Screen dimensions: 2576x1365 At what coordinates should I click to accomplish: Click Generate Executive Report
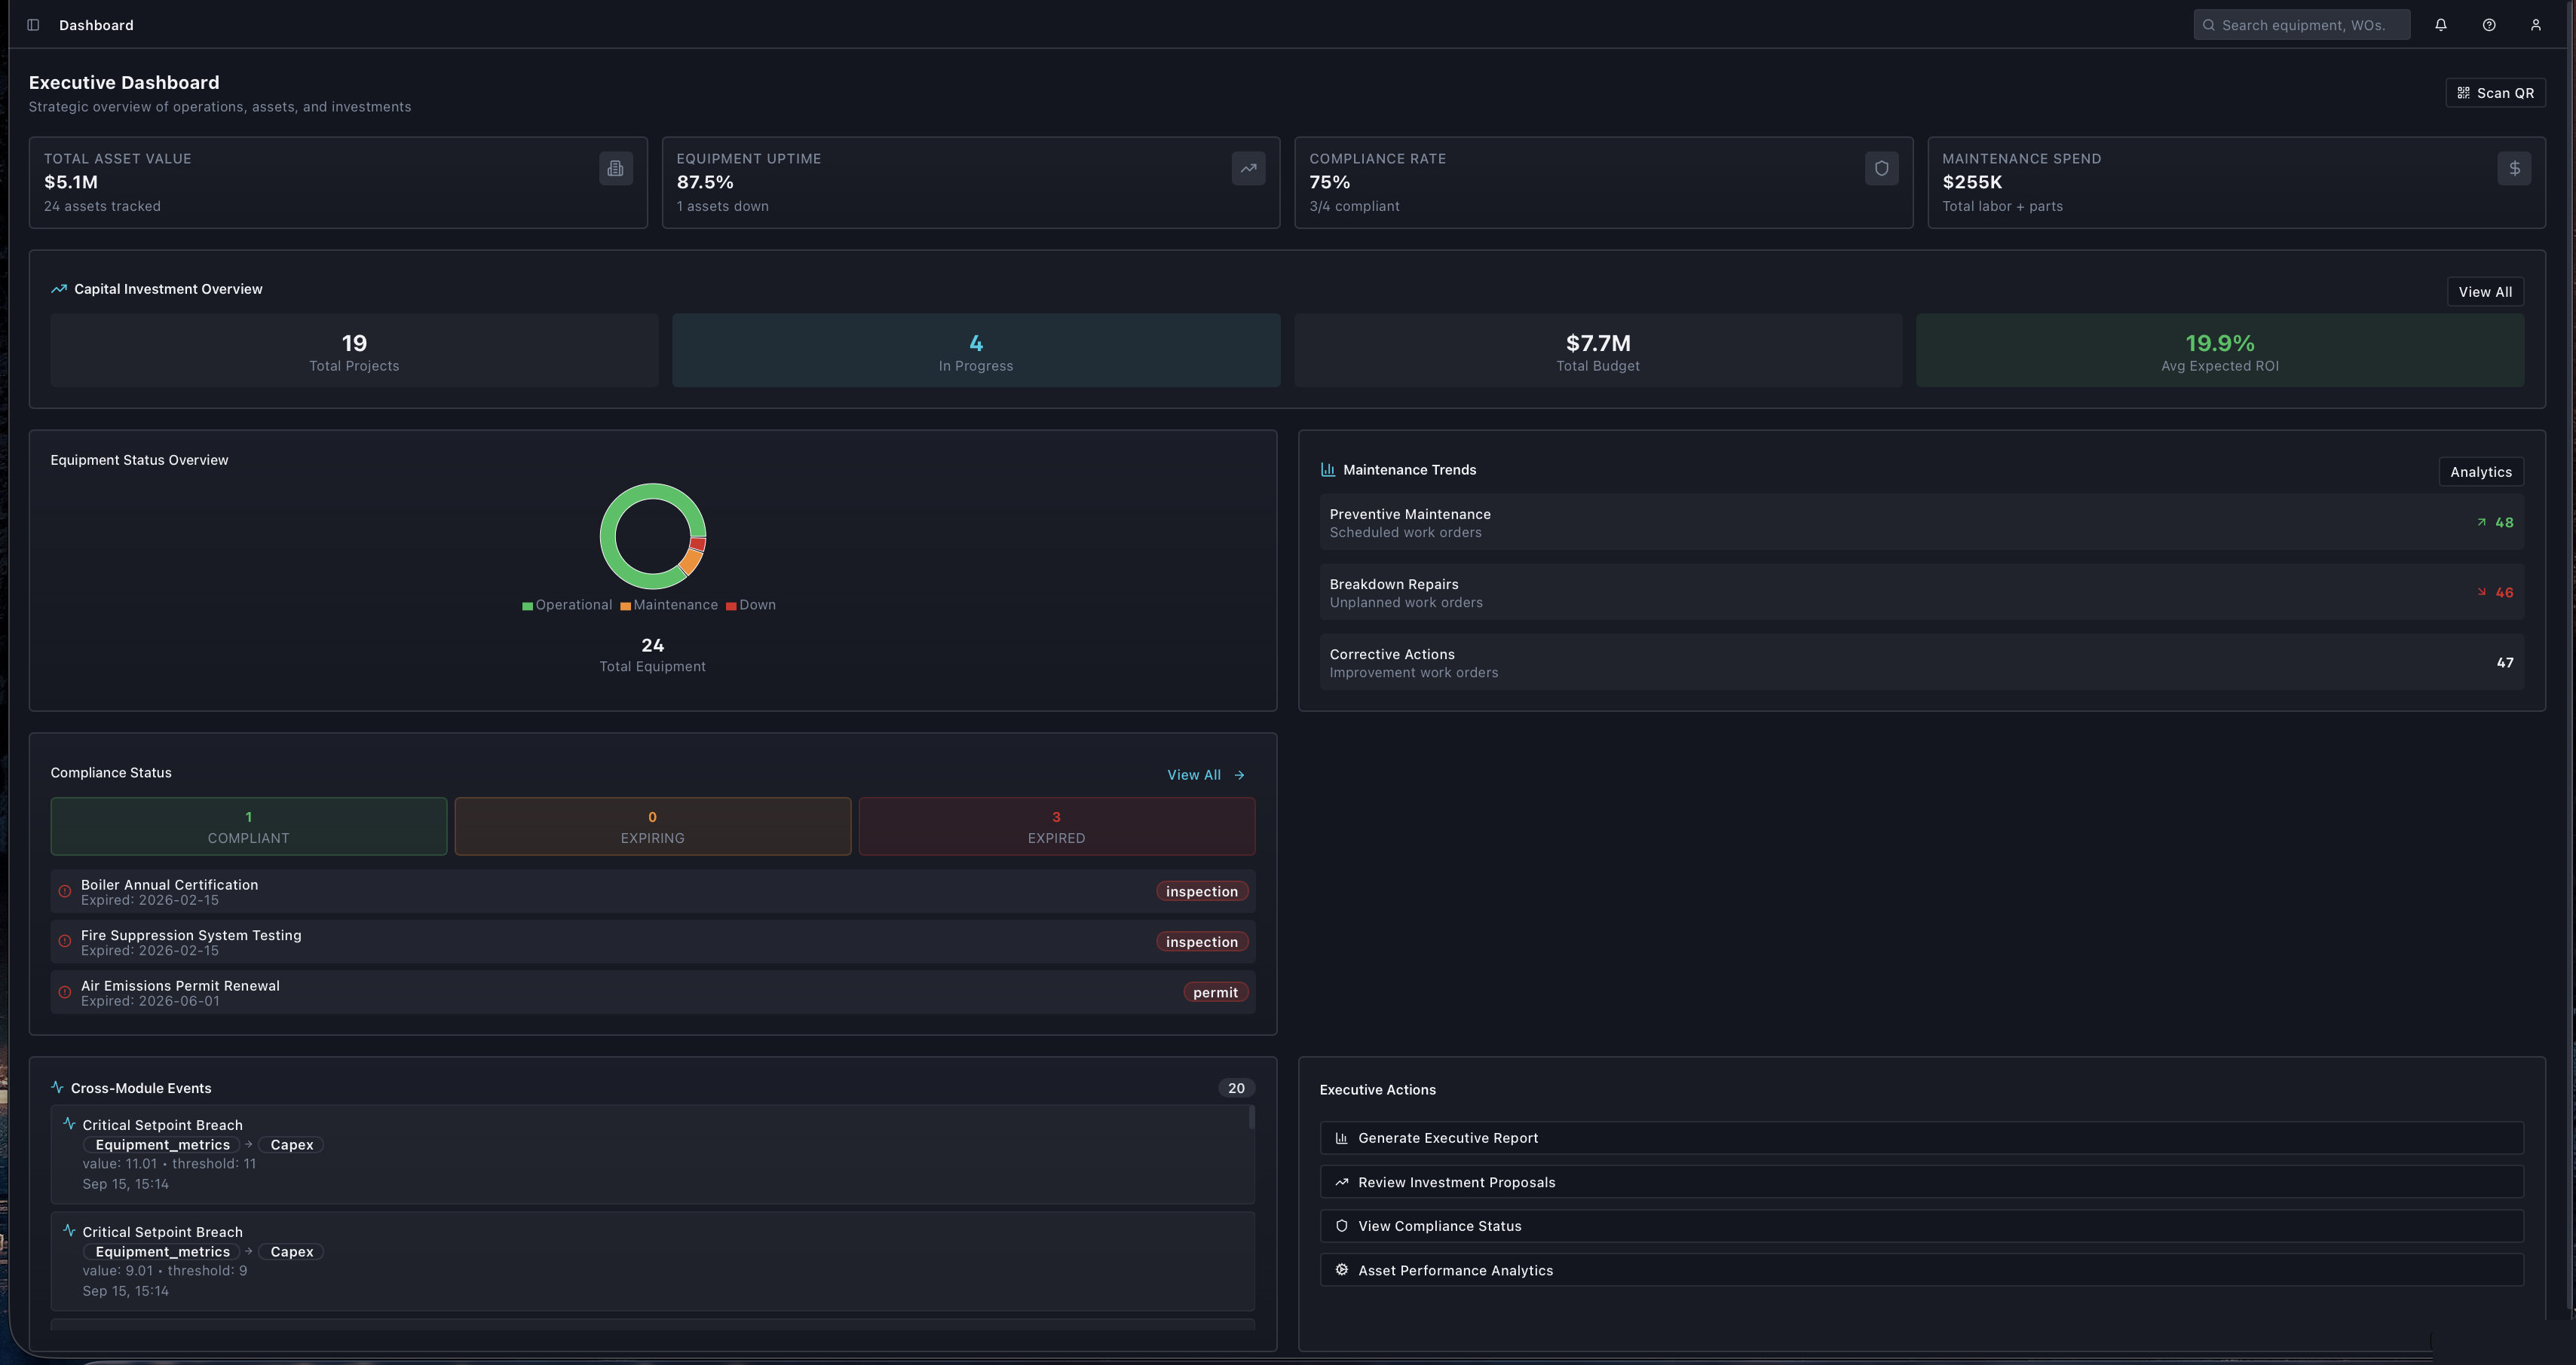tap(1921, 1138)
